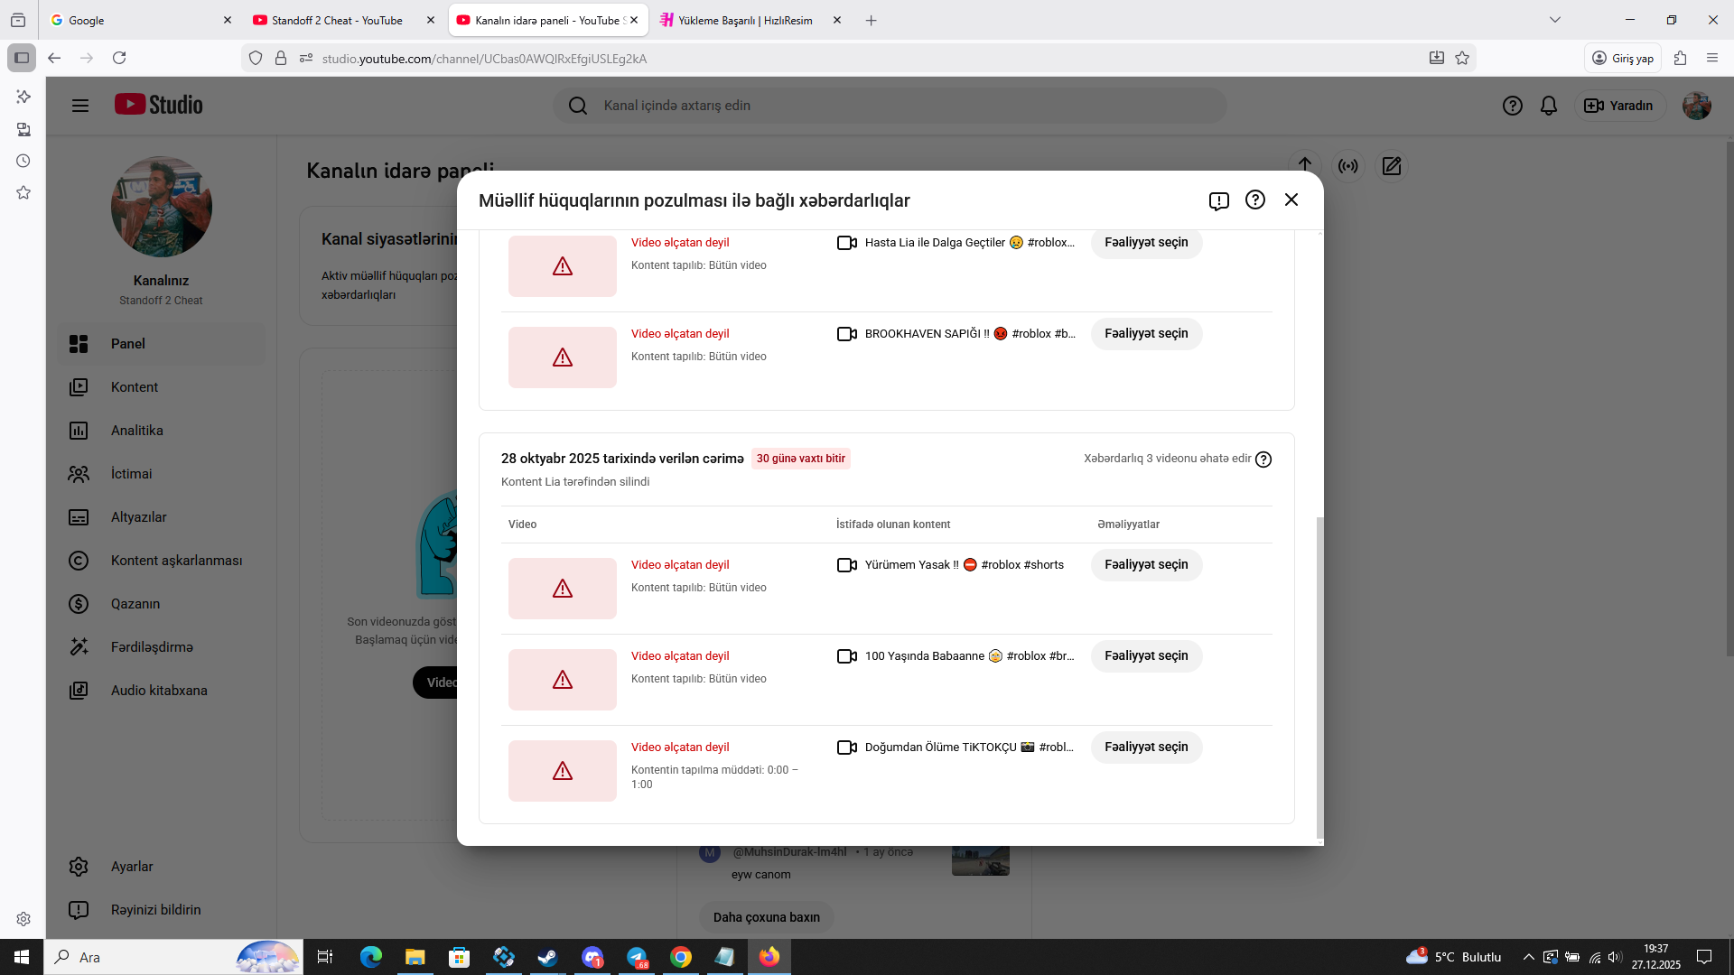Screen dimensions: 1734x975
Task: Click Daha çoxuna baxın button
Action: (767, 917)
